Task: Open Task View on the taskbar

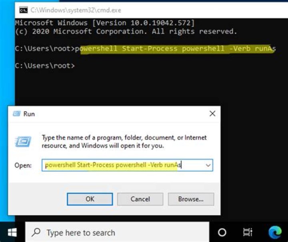Action: click(x=248, y=232)
